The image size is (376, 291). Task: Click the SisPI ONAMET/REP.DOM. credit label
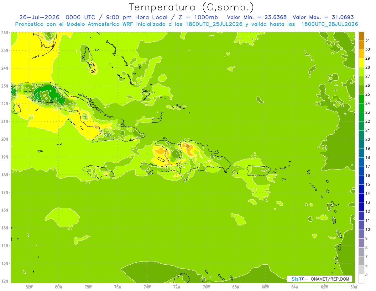(320, 279)
